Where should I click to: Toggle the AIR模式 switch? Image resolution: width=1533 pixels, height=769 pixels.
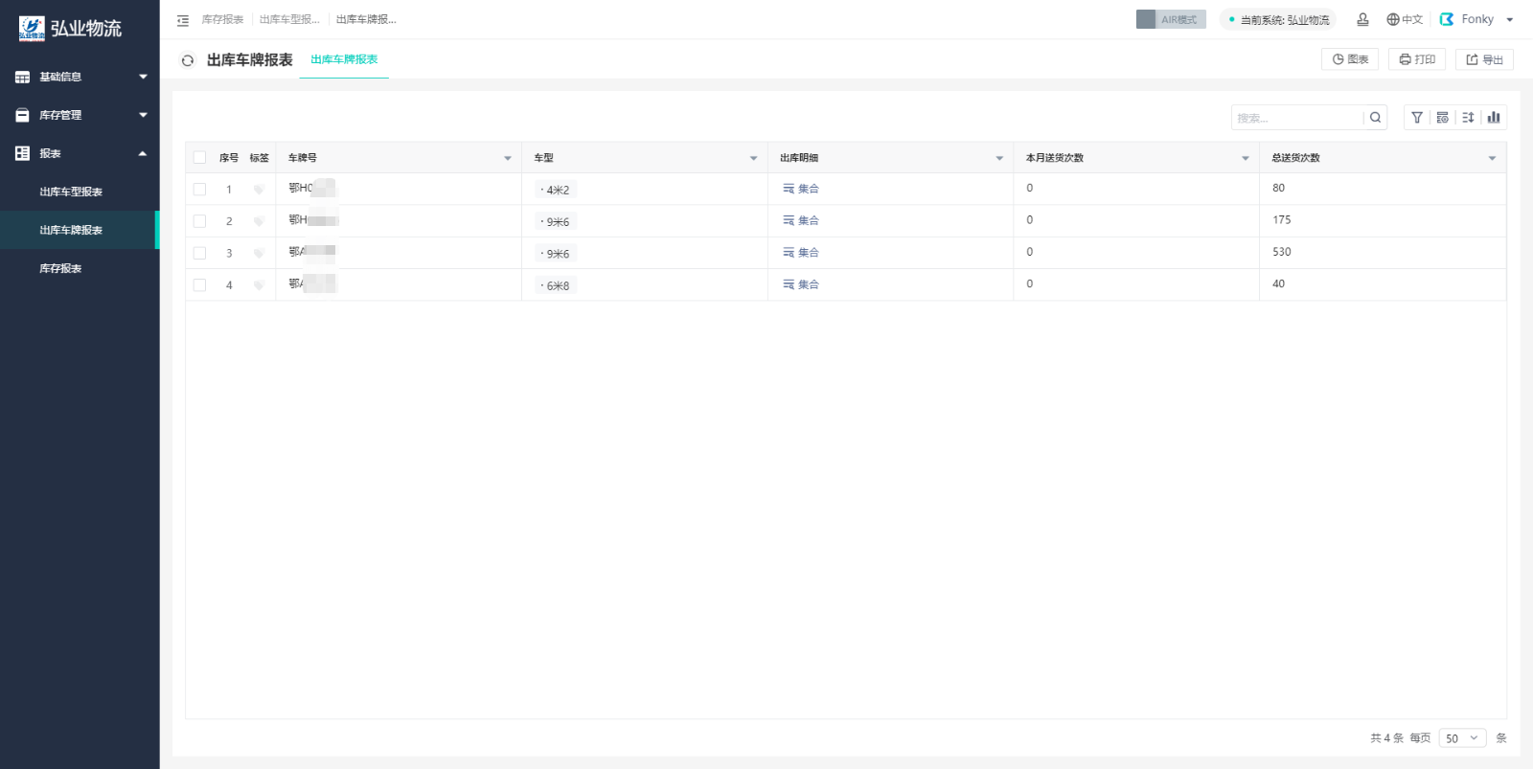click(x=1171, y=19)
